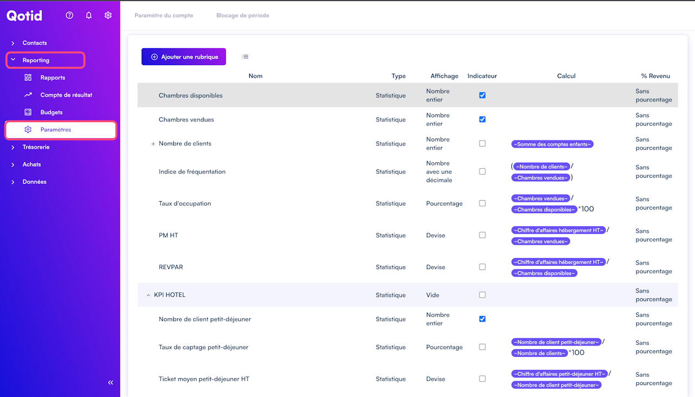Open the settings gear in header

click(108, 15)
